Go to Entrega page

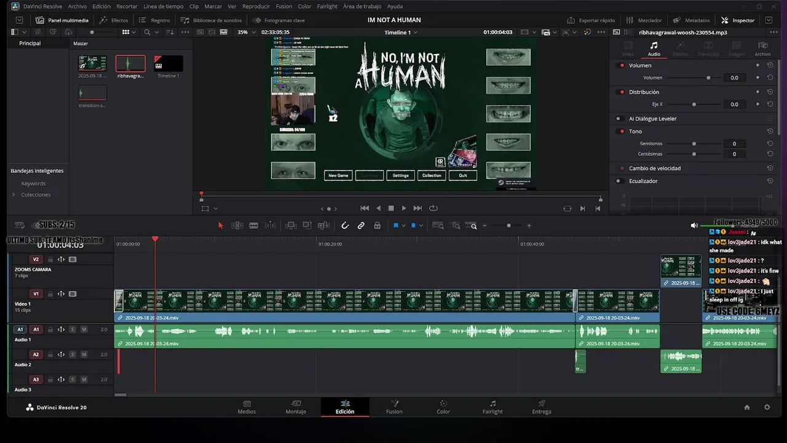point(542,407)
